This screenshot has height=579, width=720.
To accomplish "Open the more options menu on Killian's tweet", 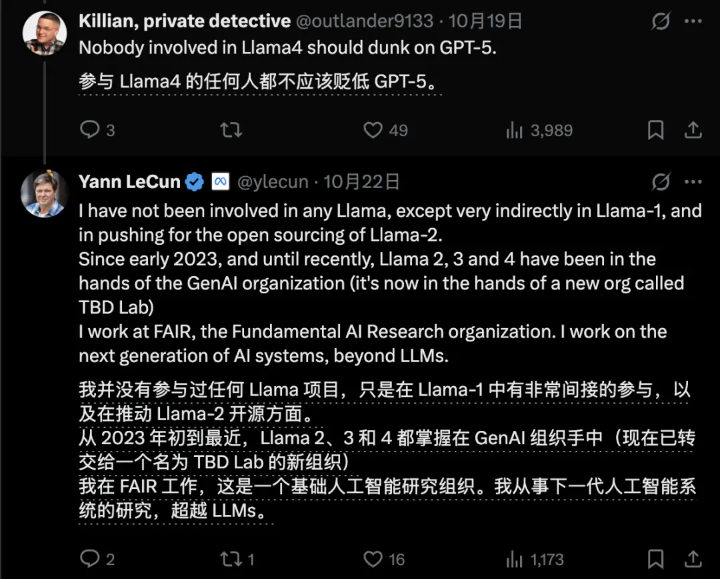I will click(694, 21).
